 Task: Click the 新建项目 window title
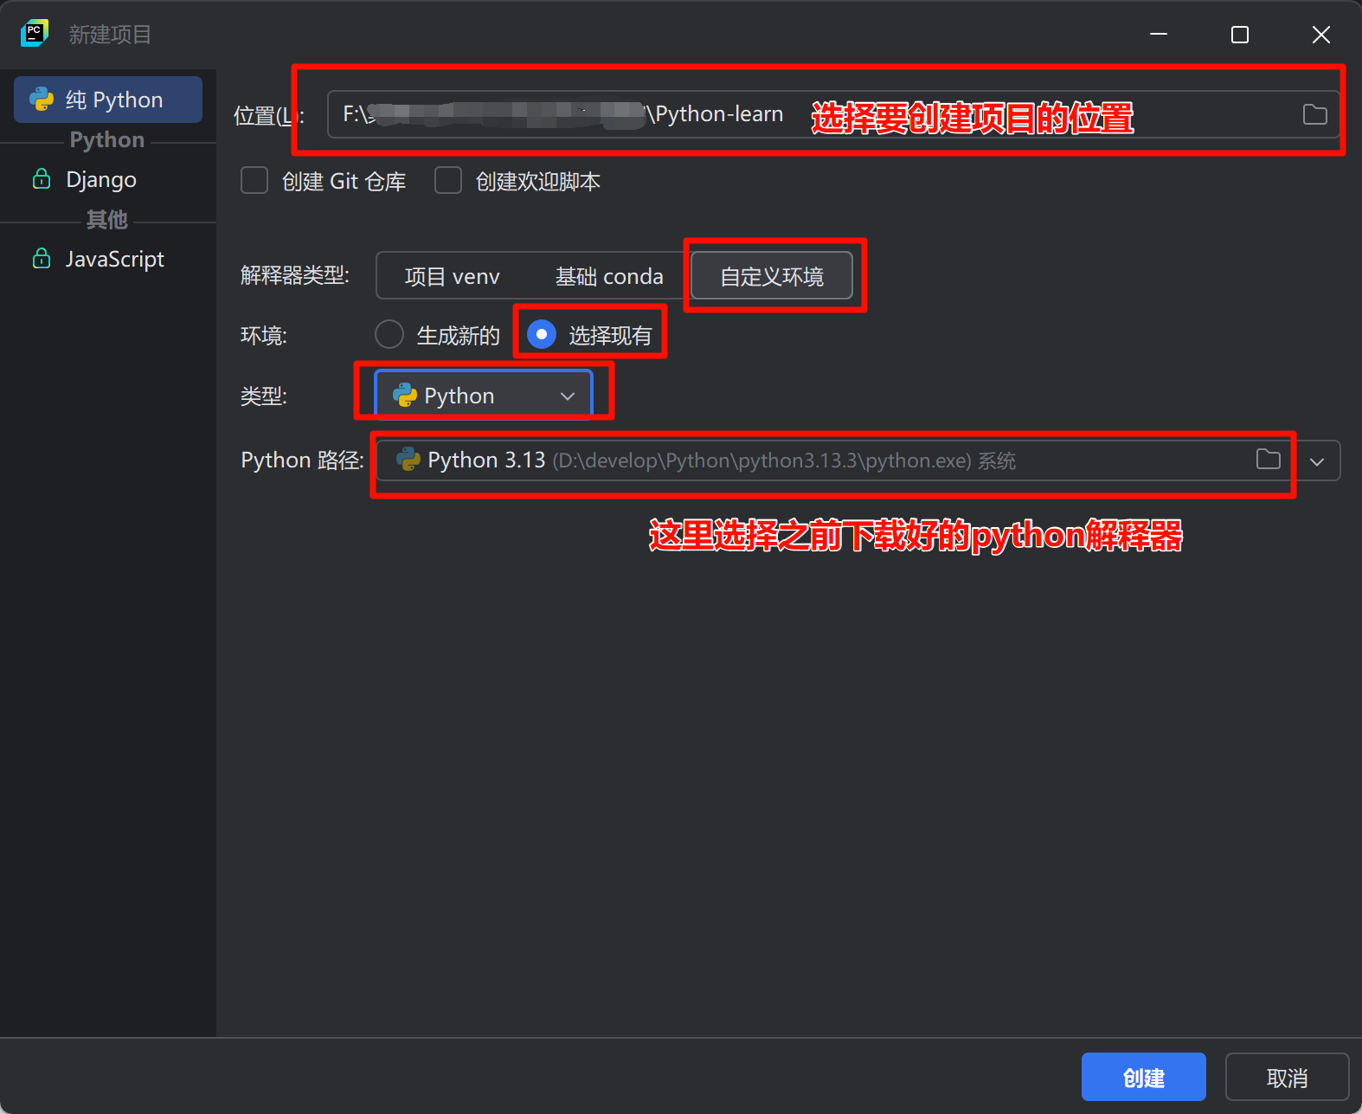click(110, 35)
